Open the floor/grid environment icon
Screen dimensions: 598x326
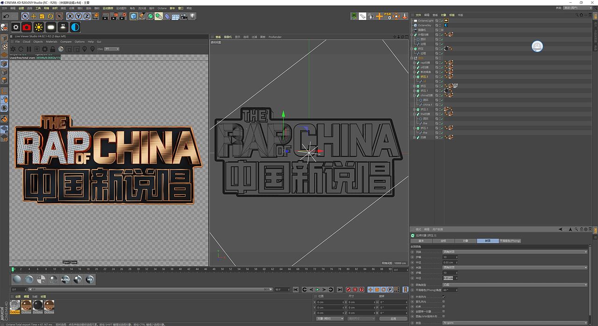coord(176,16)
